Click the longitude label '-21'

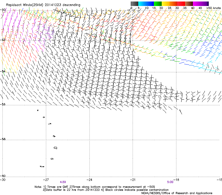pyautogui.click(x=133, y=180)
